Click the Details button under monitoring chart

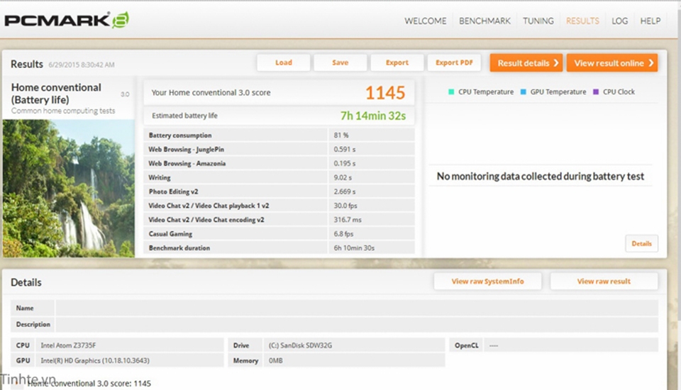point(641,243)
